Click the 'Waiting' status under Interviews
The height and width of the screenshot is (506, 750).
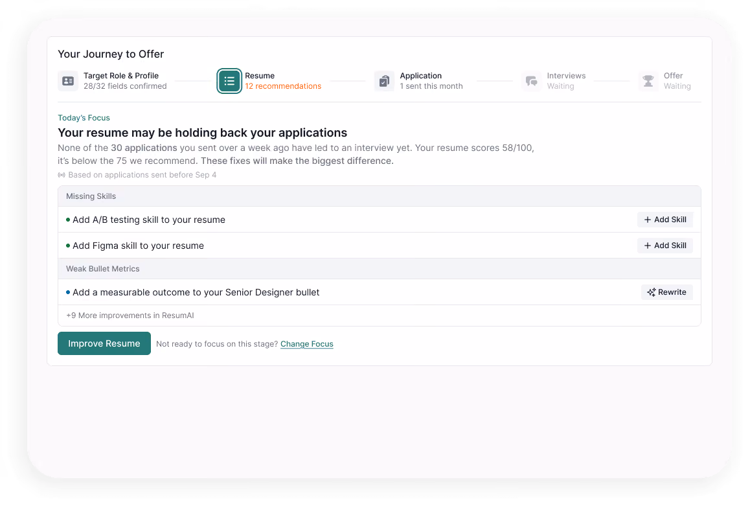[x=561, y=86]
